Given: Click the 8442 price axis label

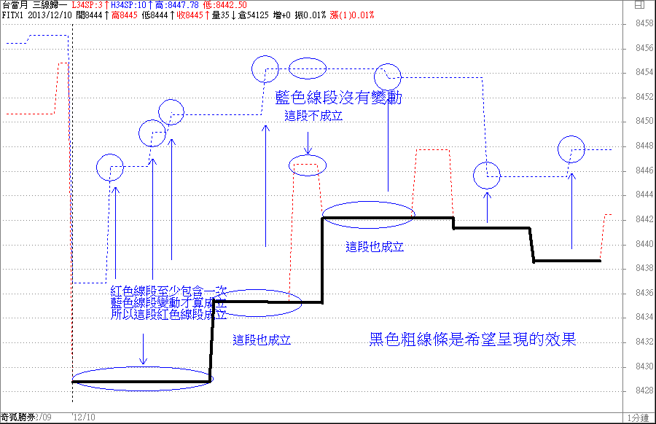Looking at the screenshot, I should point(644,219).
